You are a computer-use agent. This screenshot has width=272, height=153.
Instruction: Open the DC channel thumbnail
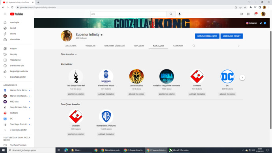pyautogui.click(x=227, y=76)
